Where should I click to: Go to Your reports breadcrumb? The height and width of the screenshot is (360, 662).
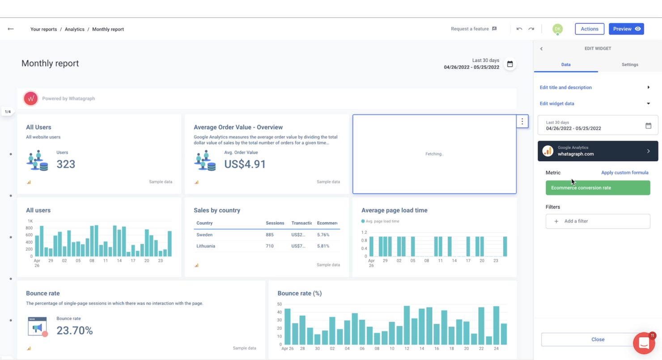[x=43, y=30]
